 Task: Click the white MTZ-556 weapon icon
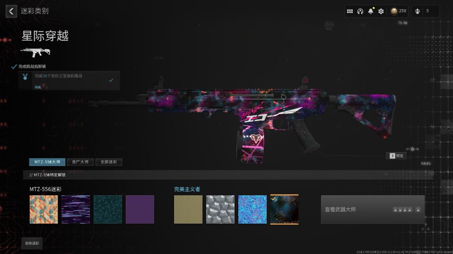click(x=35, y=52)
